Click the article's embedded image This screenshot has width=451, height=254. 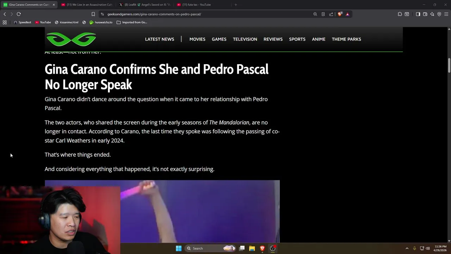162,211
